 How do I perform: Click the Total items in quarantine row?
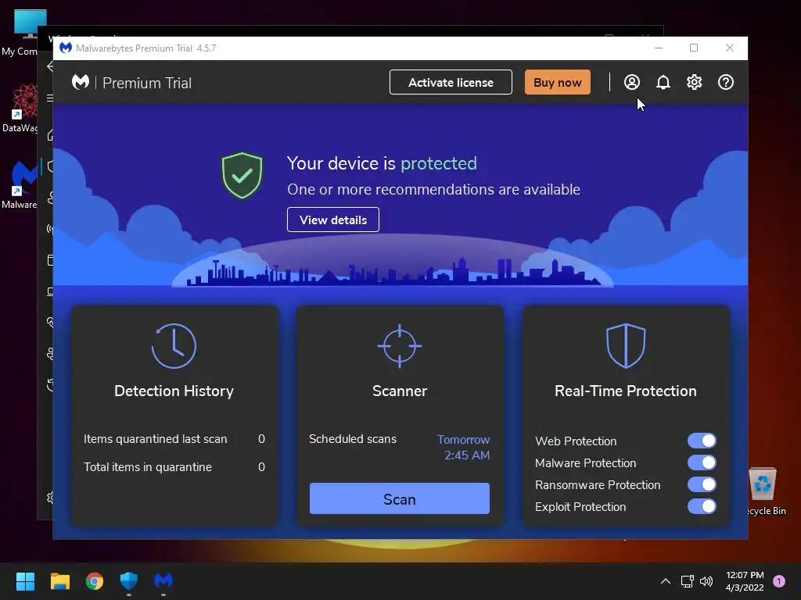[x=174, y=467]
